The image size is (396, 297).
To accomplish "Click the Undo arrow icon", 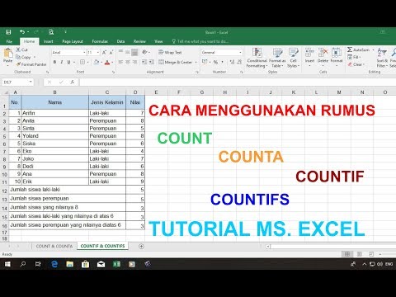I will pos(22,32).
